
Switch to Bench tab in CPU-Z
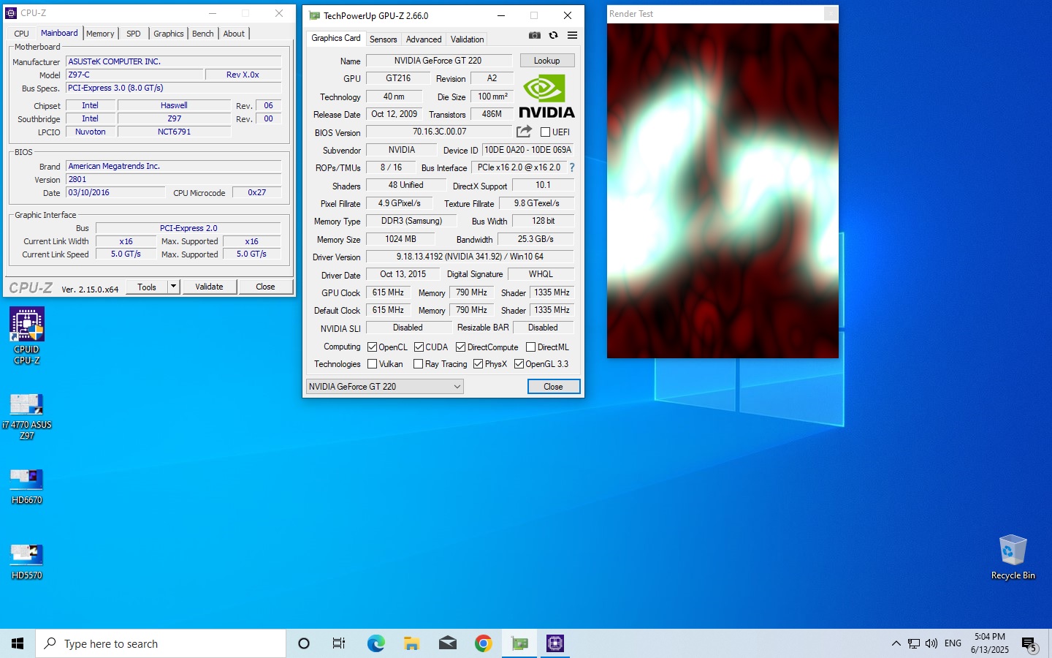click(x=203, y=34)
